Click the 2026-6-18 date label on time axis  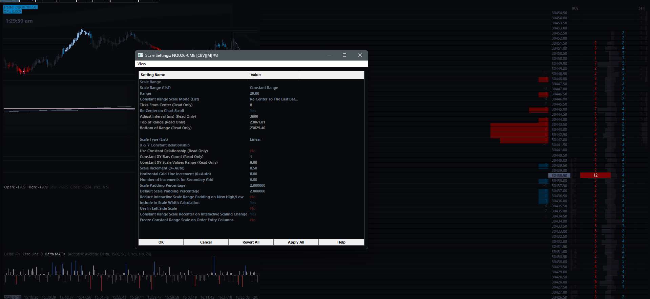pyautogui.click(x=13, y=297)
